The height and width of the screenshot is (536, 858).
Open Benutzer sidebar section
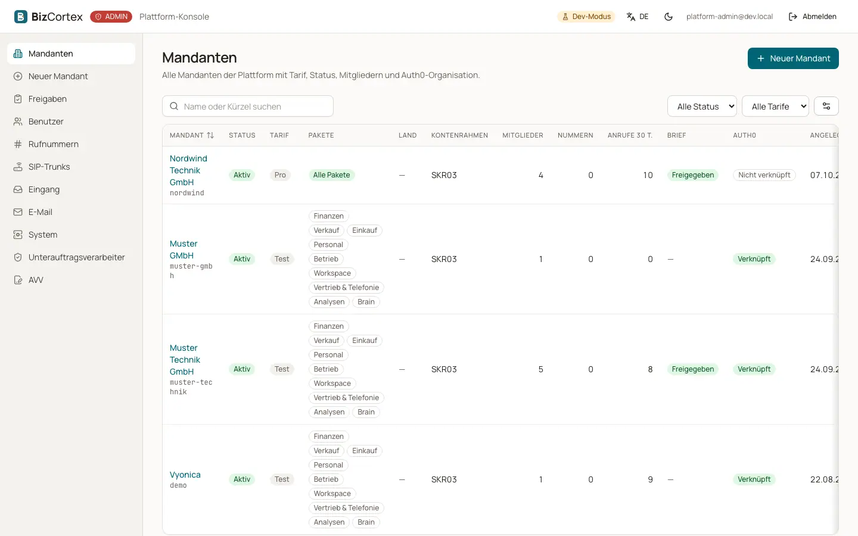point(71,121)
